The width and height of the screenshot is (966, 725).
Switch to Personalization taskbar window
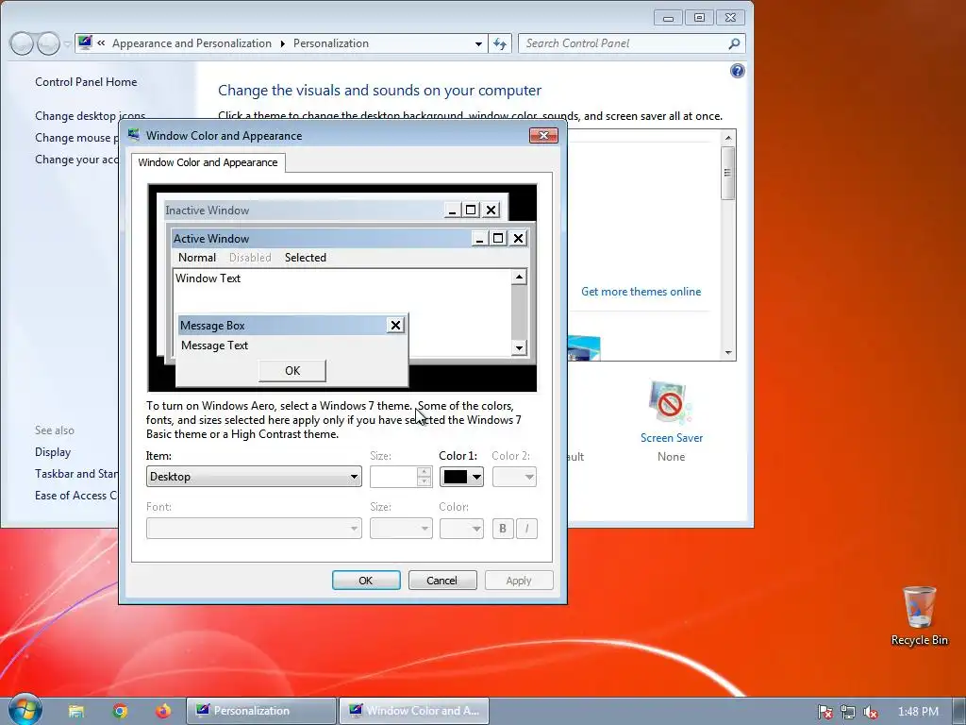click(x=261, y=711)
